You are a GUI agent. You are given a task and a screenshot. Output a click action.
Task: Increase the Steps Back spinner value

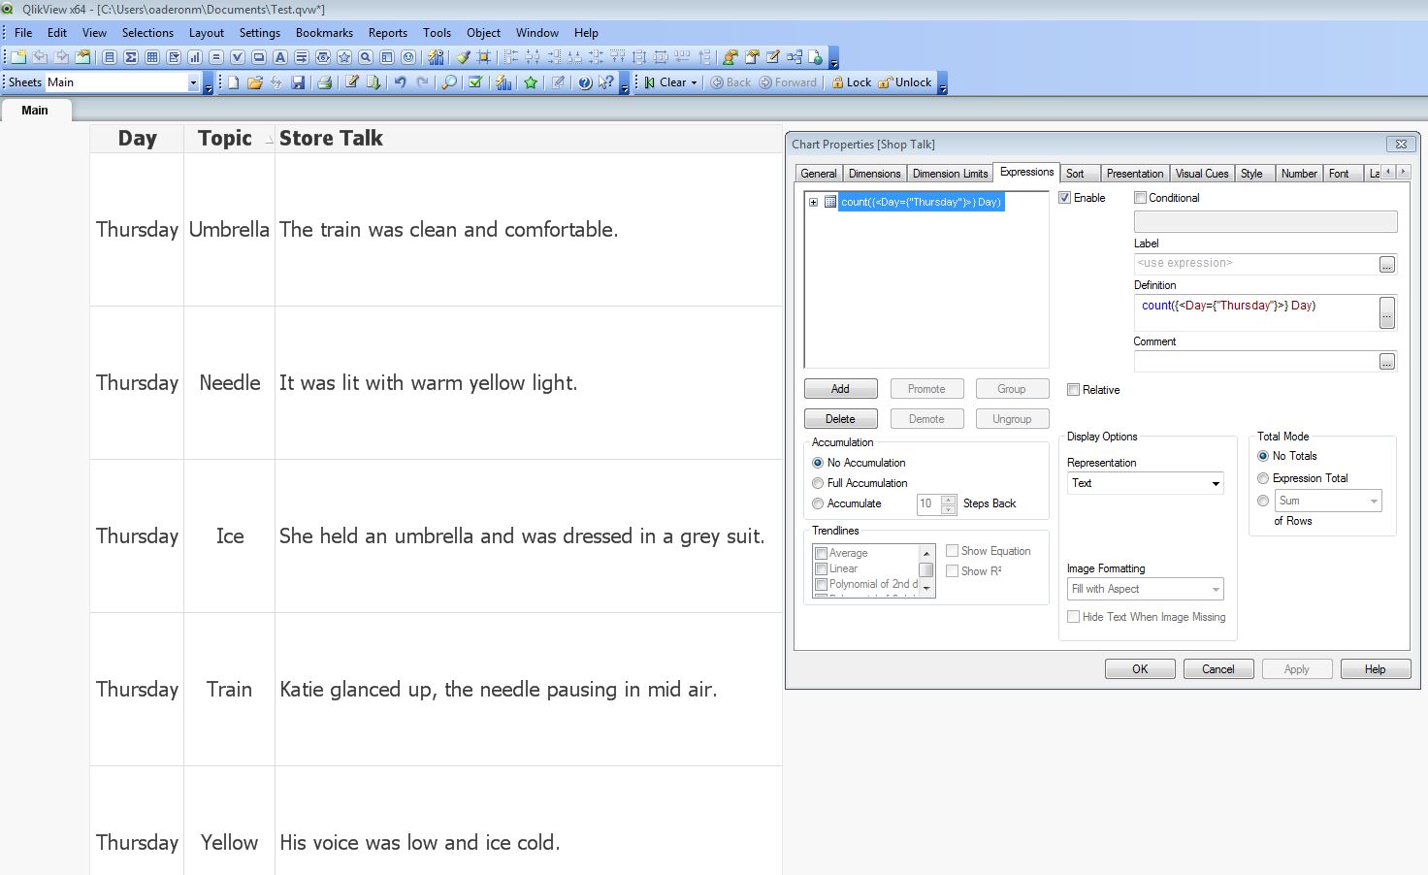pos(949,500)
